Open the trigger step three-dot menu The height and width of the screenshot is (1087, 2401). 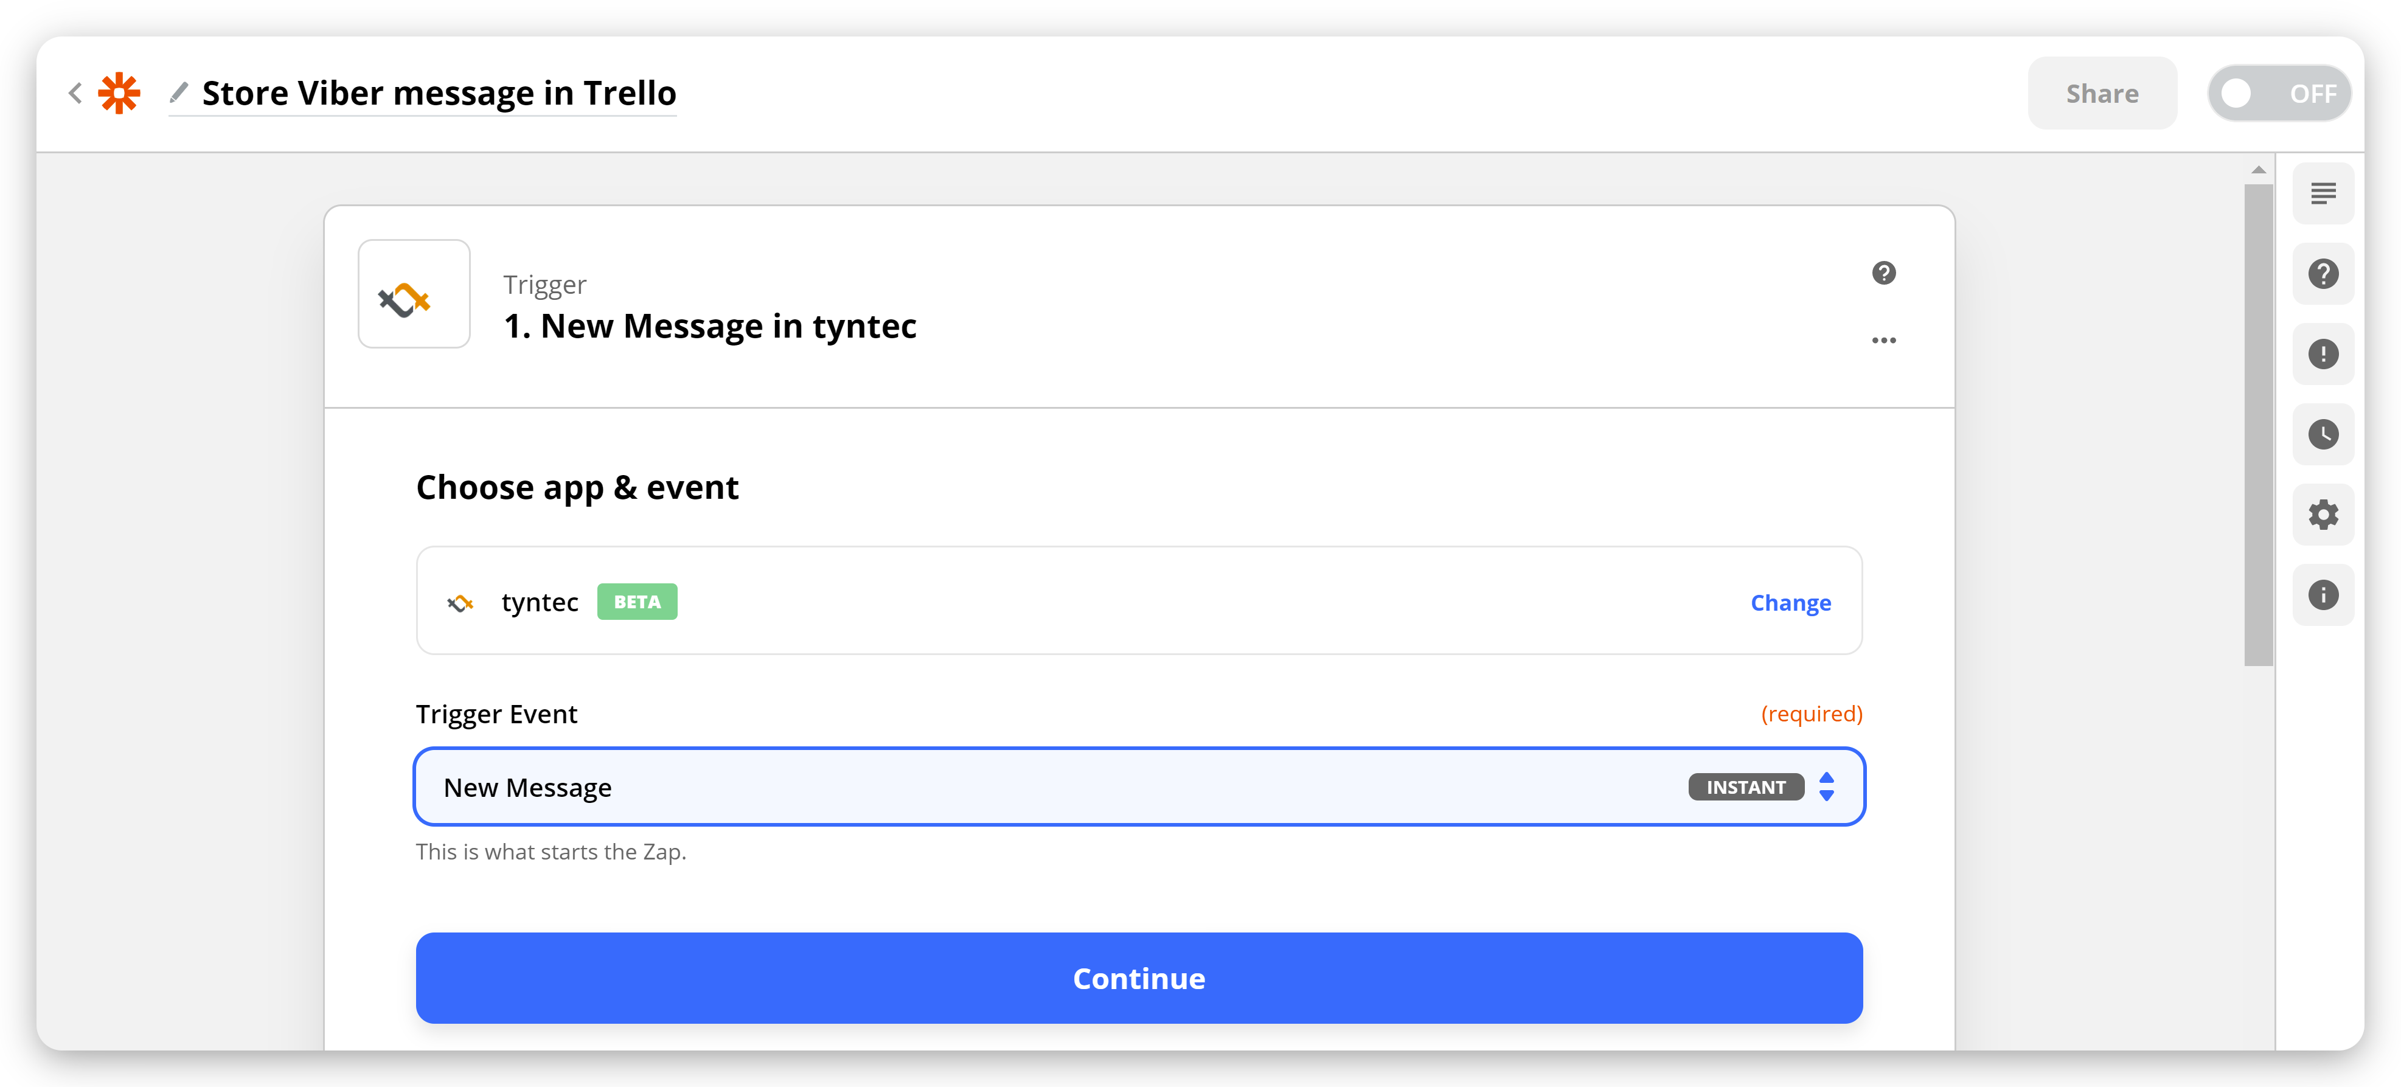pos(1884,340)
